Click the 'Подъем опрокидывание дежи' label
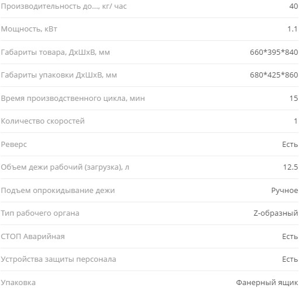Image resolution: width=299 pixels, height=288 pixels. 58,191
